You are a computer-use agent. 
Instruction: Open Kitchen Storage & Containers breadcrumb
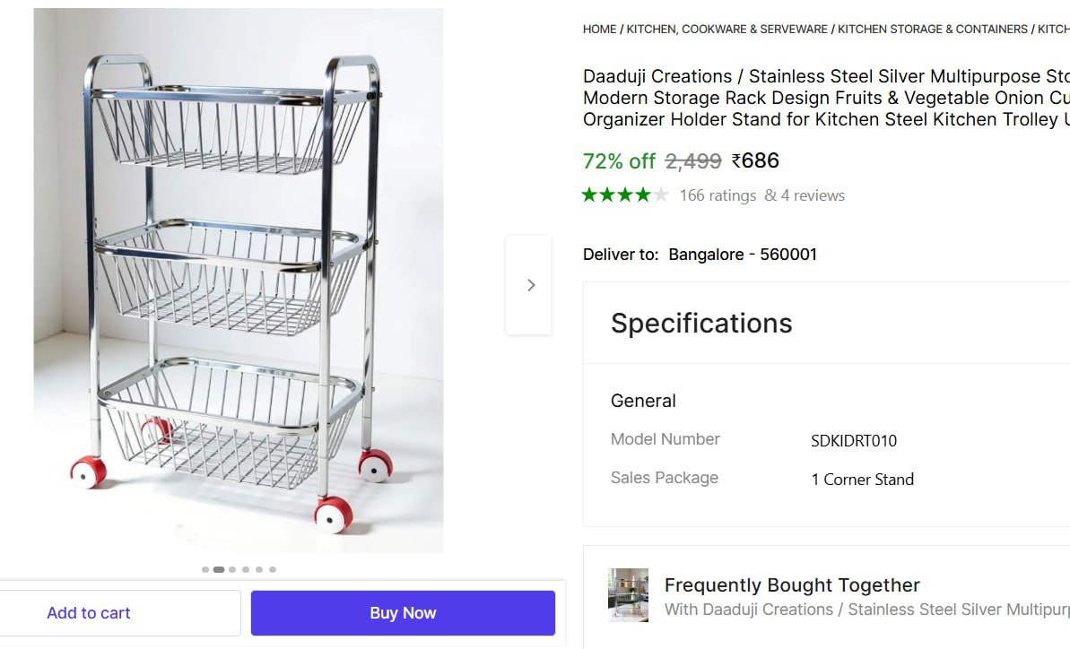click(x=933, y=30)
